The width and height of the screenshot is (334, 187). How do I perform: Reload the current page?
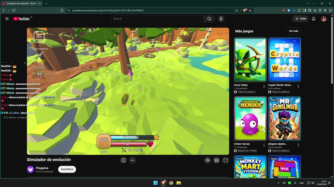pos(14,10)
